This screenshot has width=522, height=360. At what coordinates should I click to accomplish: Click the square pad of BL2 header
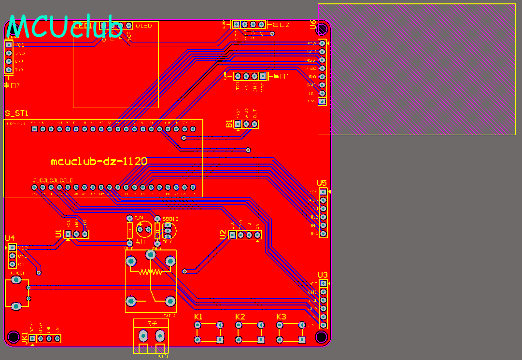[236, 24]
